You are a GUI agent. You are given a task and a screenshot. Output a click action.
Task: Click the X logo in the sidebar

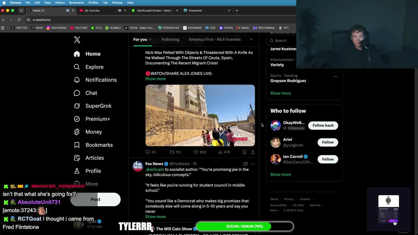click(77, 40)
